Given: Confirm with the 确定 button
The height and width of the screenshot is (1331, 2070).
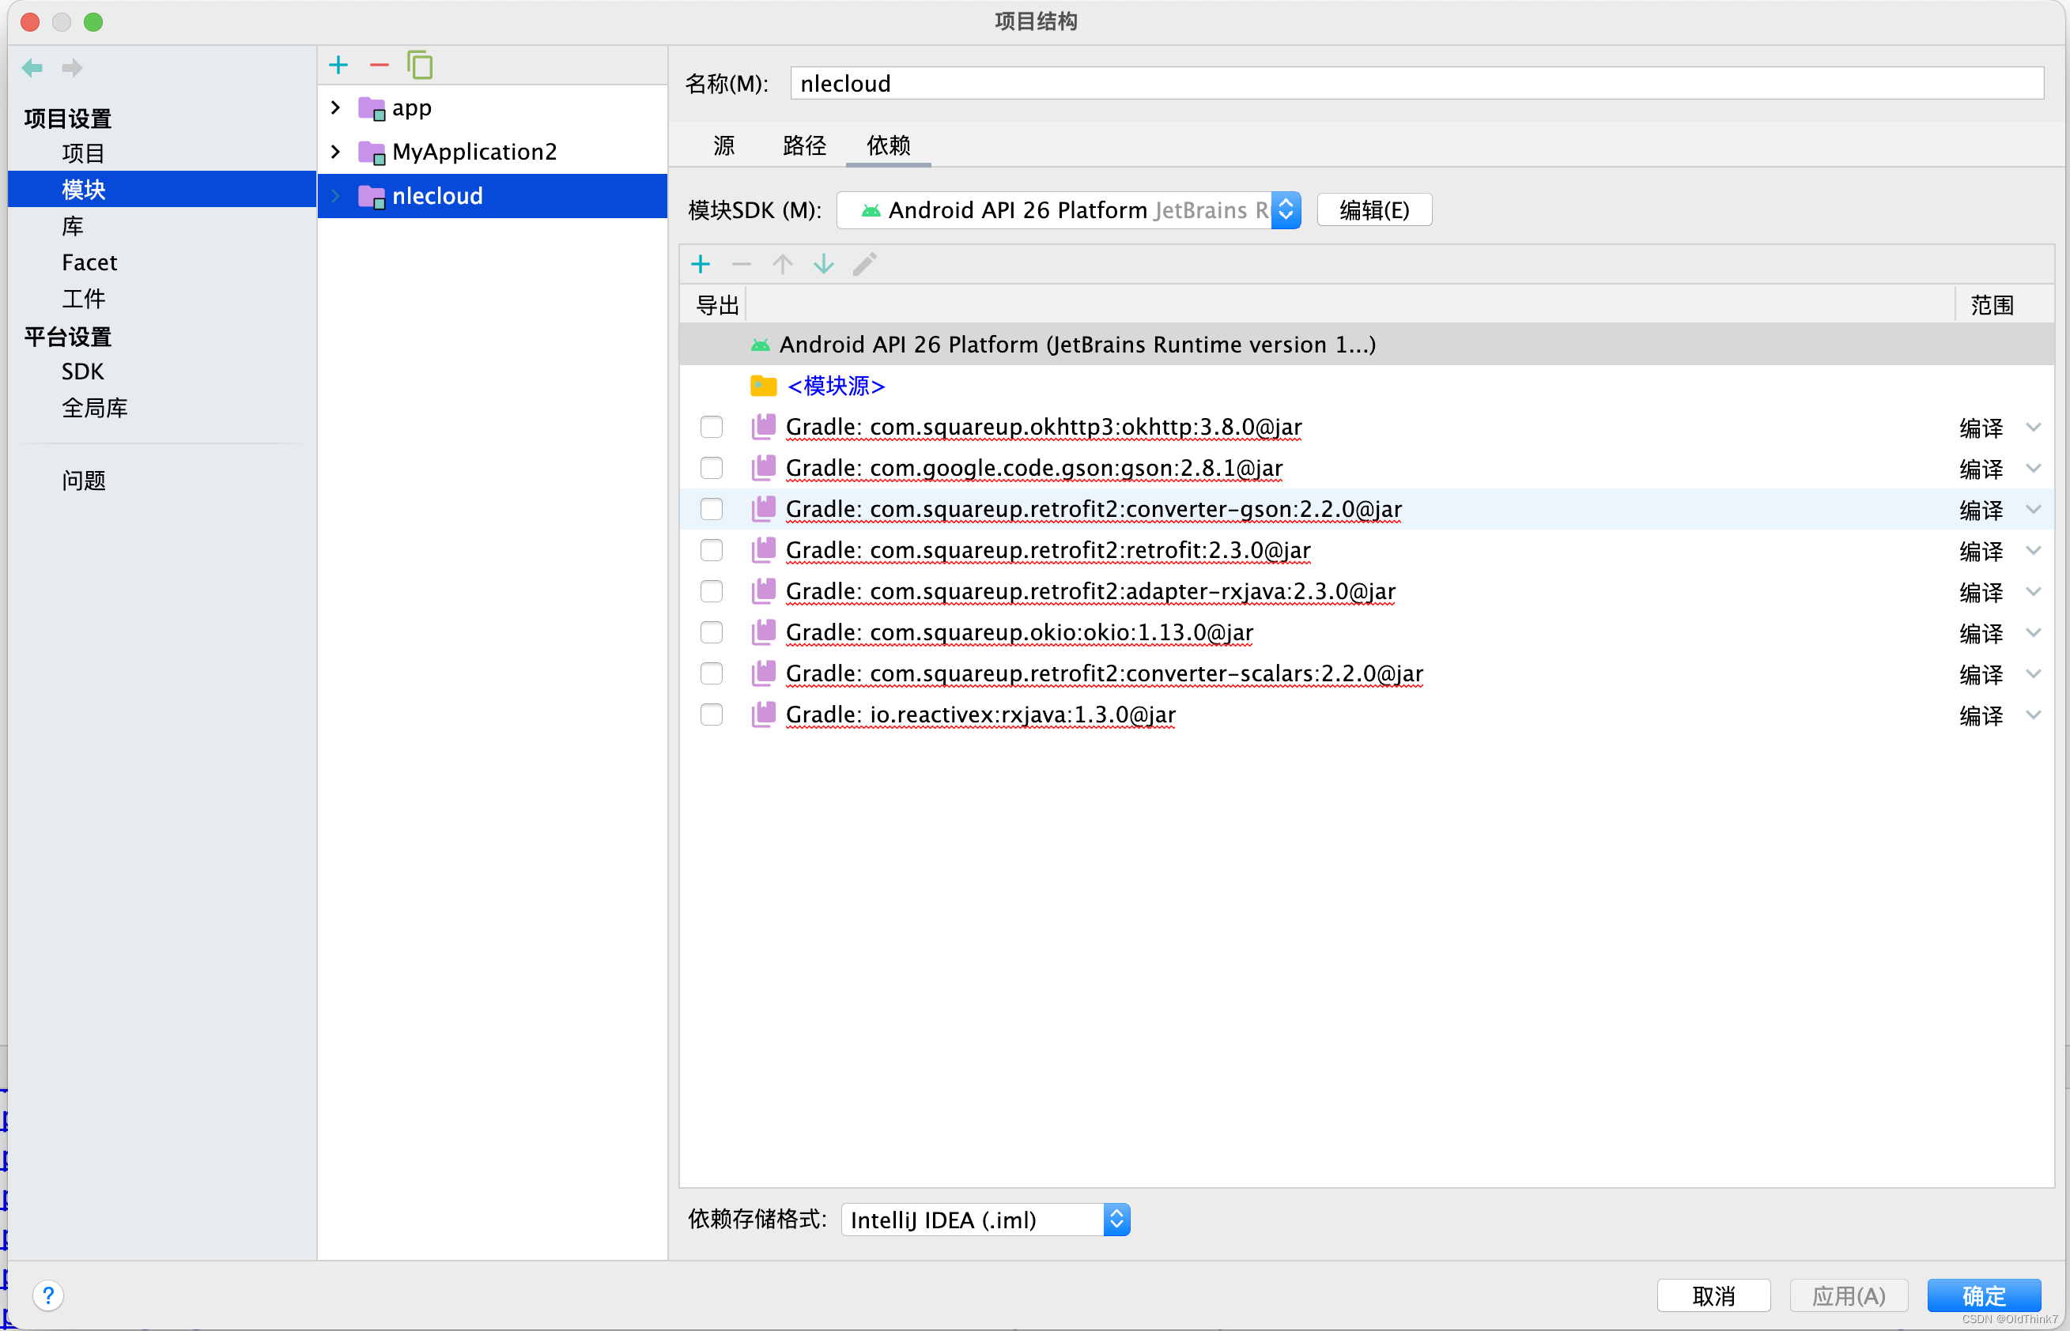Looking at the screenshot, I should pos(1984,1295).
